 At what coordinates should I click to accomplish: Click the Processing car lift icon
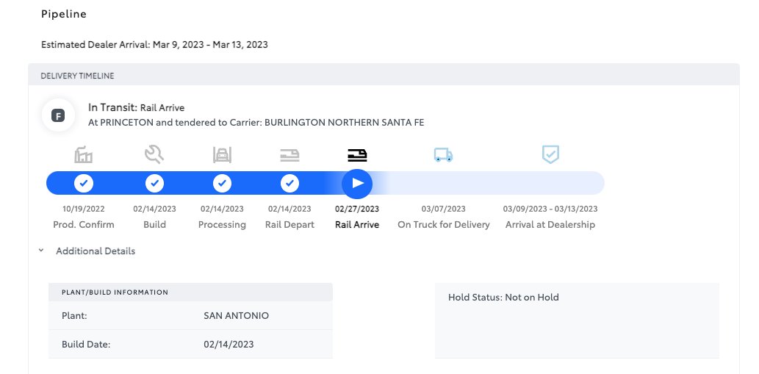coord(222,155)
